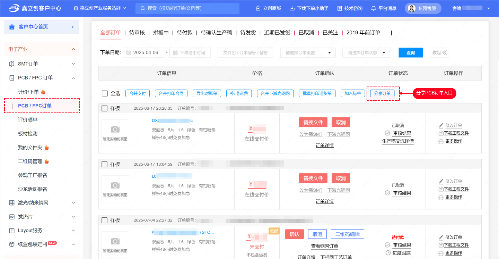Click the 分享订单 button
Viewport: 499px width, 259px height.
pyautogui.click(x=382, y=93)
